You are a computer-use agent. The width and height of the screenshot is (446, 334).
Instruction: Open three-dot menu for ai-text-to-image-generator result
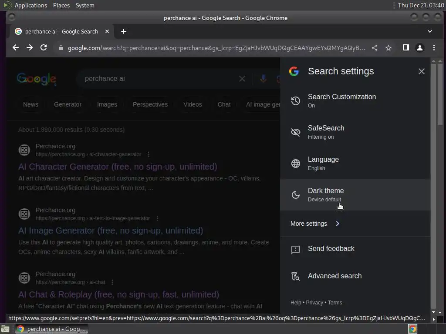(x=157, y=218)
